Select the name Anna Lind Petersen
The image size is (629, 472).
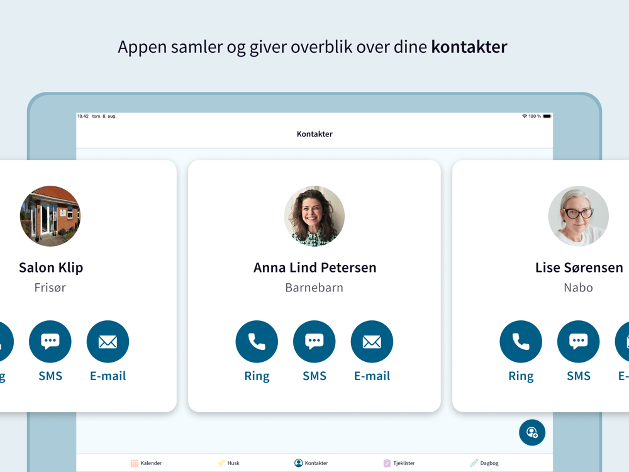pyautogui.click(x=315, y=267)
